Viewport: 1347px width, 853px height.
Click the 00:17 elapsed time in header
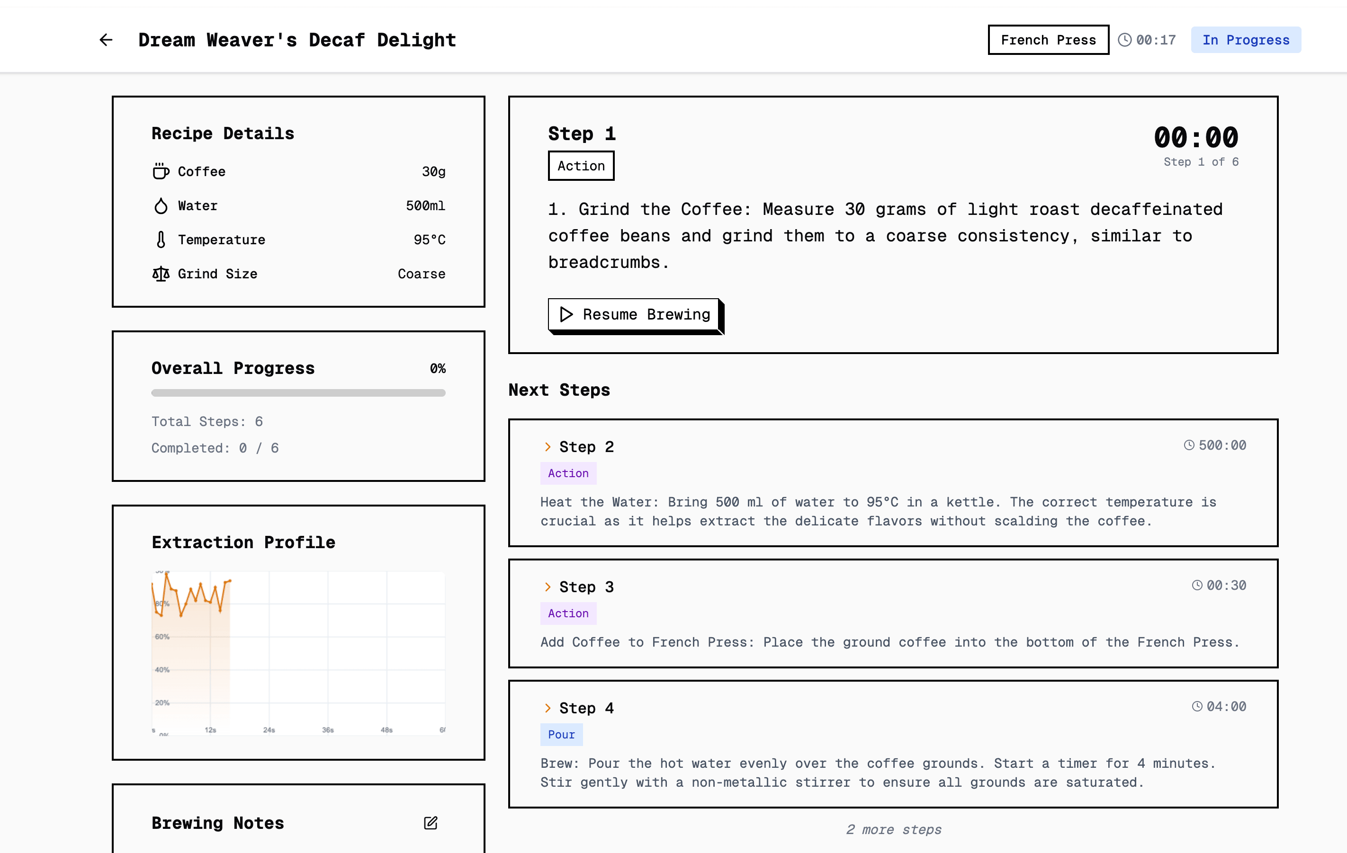tap(1156, 40)
